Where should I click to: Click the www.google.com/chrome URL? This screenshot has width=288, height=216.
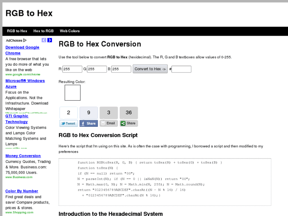coord(23,75)
